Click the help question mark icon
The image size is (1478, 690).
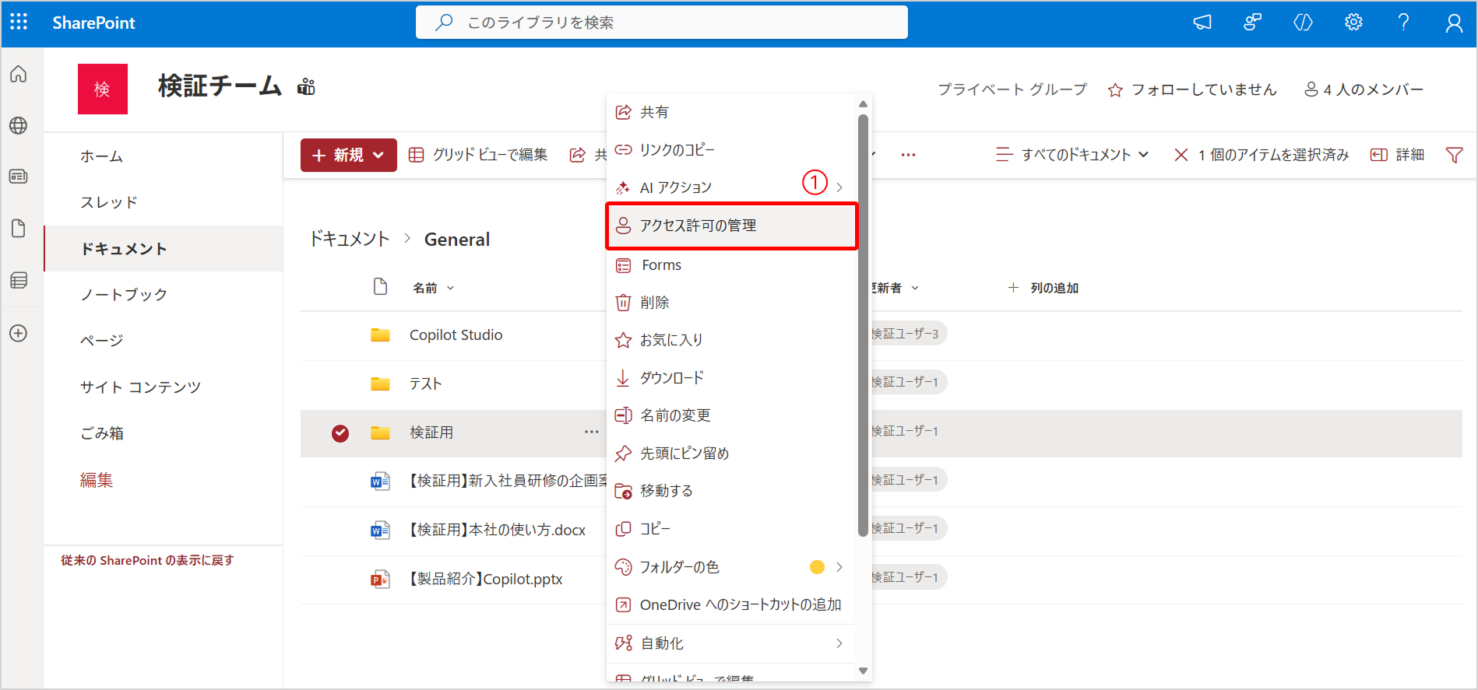(x=1403, y=23)
